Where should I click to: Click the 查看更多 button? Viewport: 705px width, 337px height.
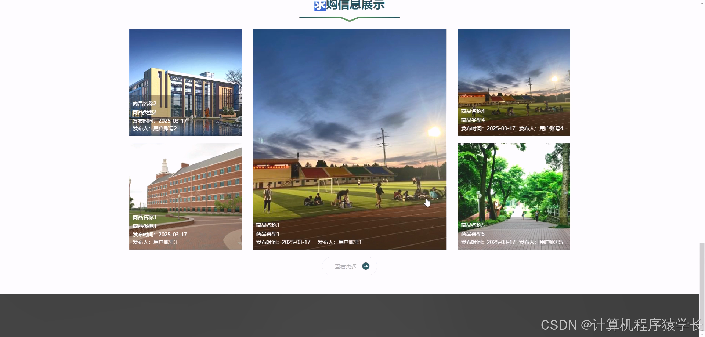(x=349, y=266)
